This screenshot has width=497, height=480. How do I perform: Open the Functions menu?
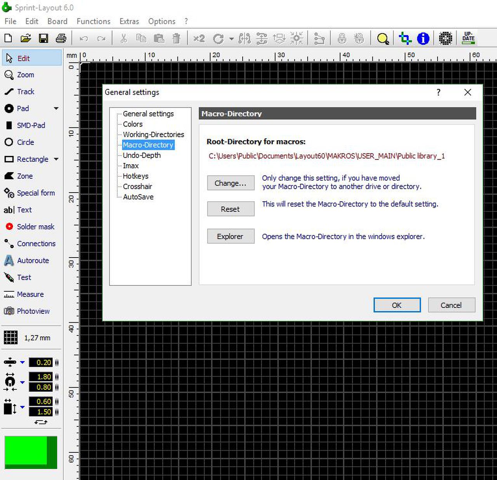(x=94, y=21)
